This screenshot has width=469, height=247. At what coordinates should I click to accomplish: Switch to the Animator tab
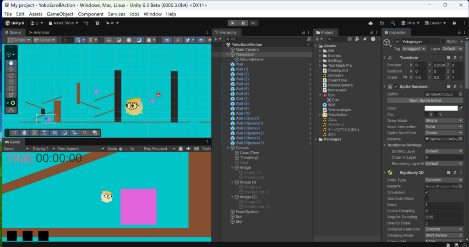(x=39, y=32)
